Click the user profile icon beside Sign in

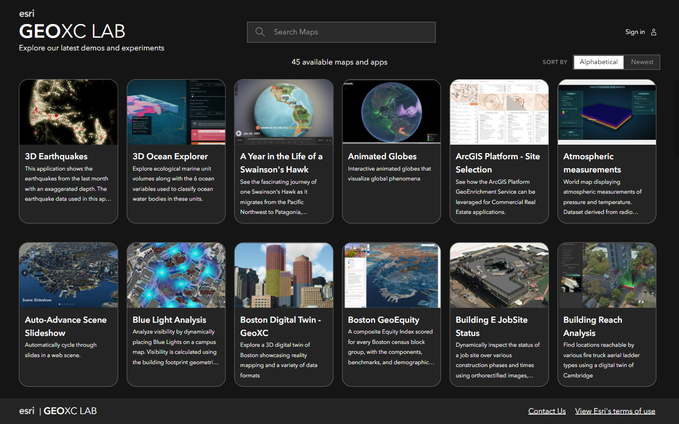(654, 32)
